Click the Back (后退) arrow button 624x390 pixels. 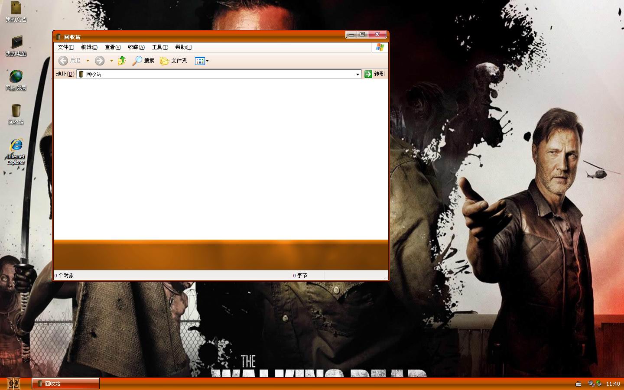tap(70, 61)
